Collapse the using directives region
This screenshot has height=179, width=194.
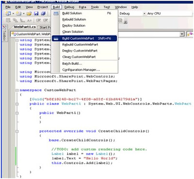(x=17, y=40)
